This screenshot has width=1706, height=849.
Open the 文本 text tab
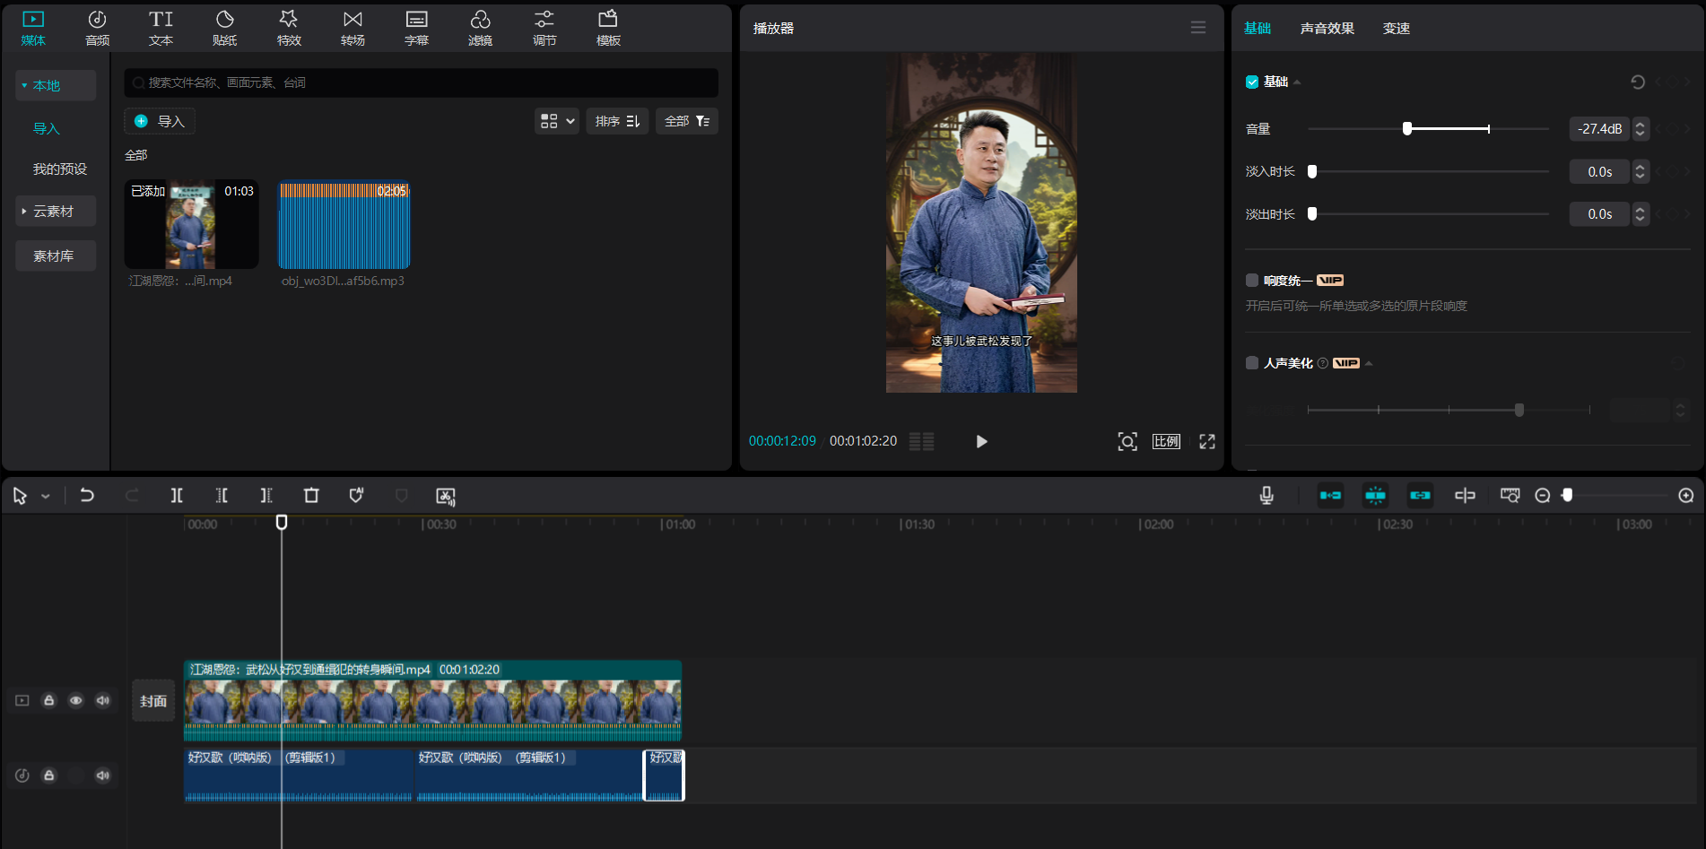pos(161,28)
